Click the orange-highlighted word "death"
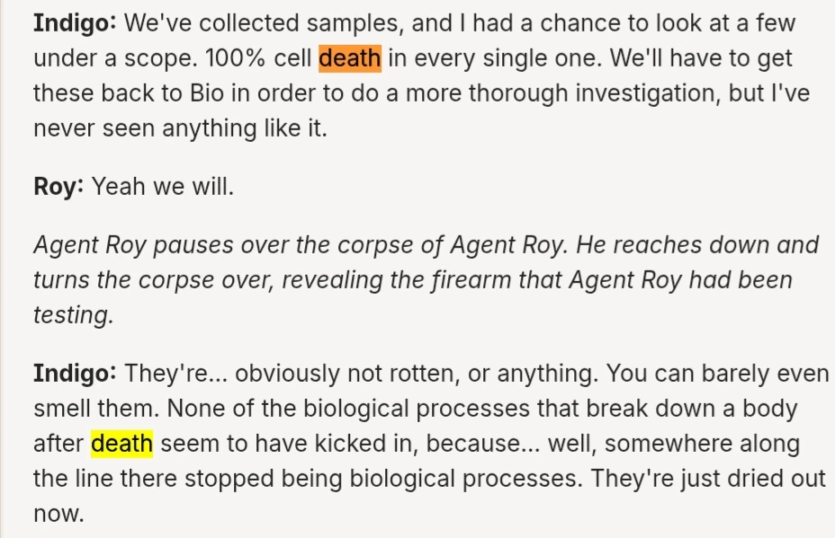835x538 pixels. point(350,58)
